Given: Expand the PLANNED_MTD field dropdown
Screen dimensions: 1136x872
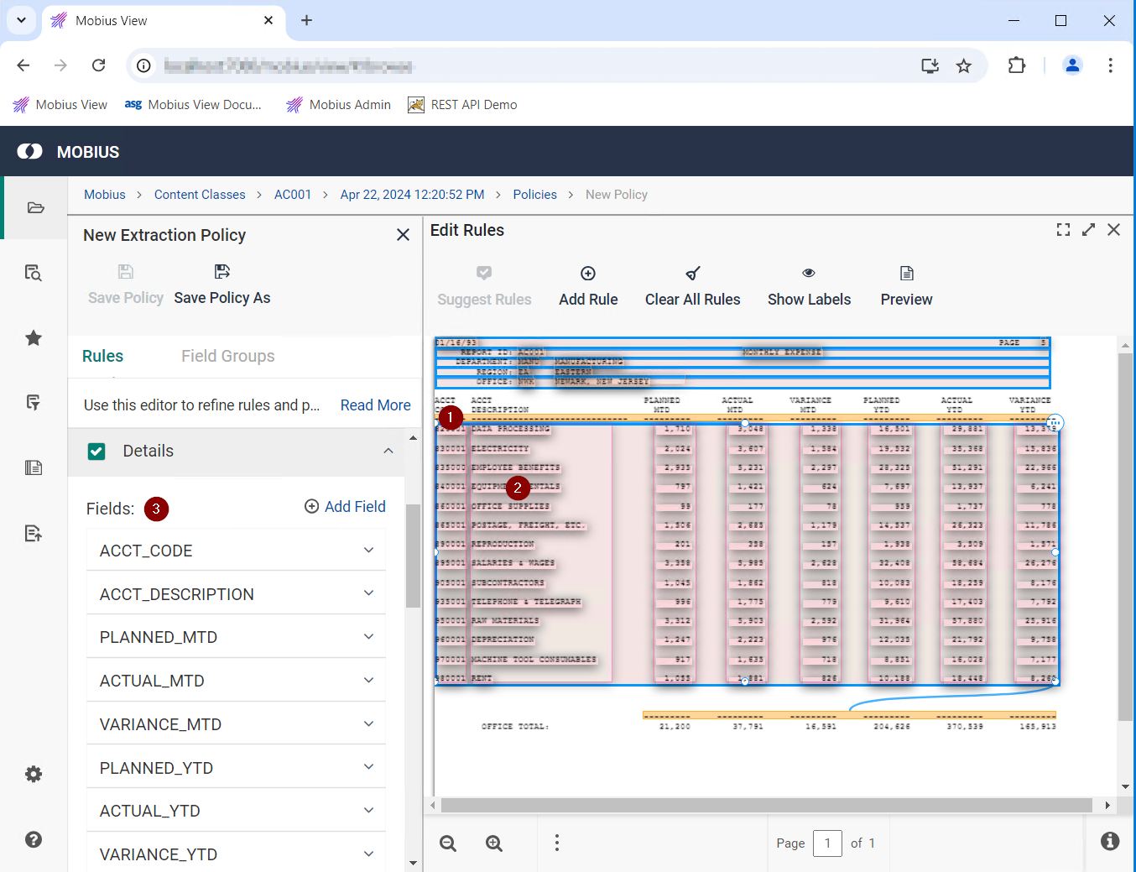Looking at the screenshot, I should [x=368, y=637].
